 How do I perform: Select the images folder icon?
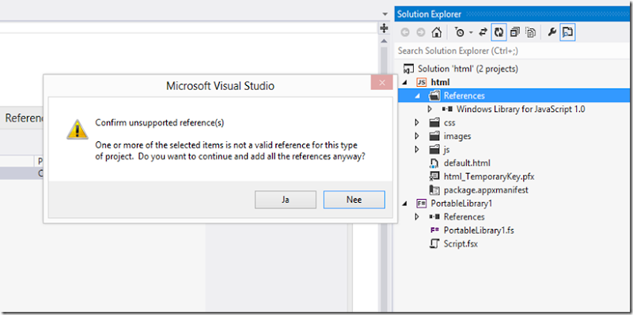[x=434, y=136]
